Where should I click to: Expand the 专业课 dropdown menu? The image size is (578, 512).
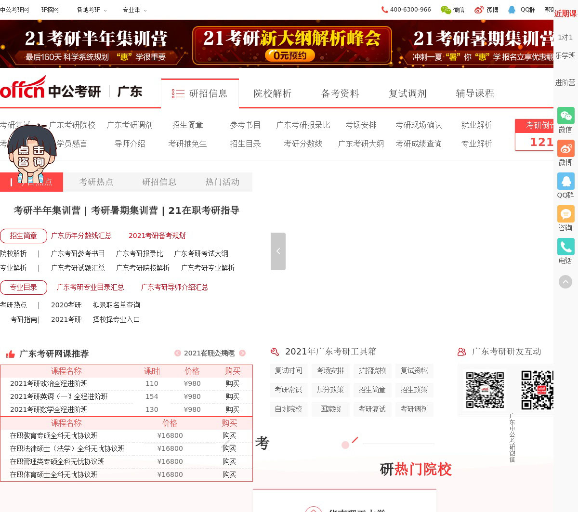[x=134, y=10]
